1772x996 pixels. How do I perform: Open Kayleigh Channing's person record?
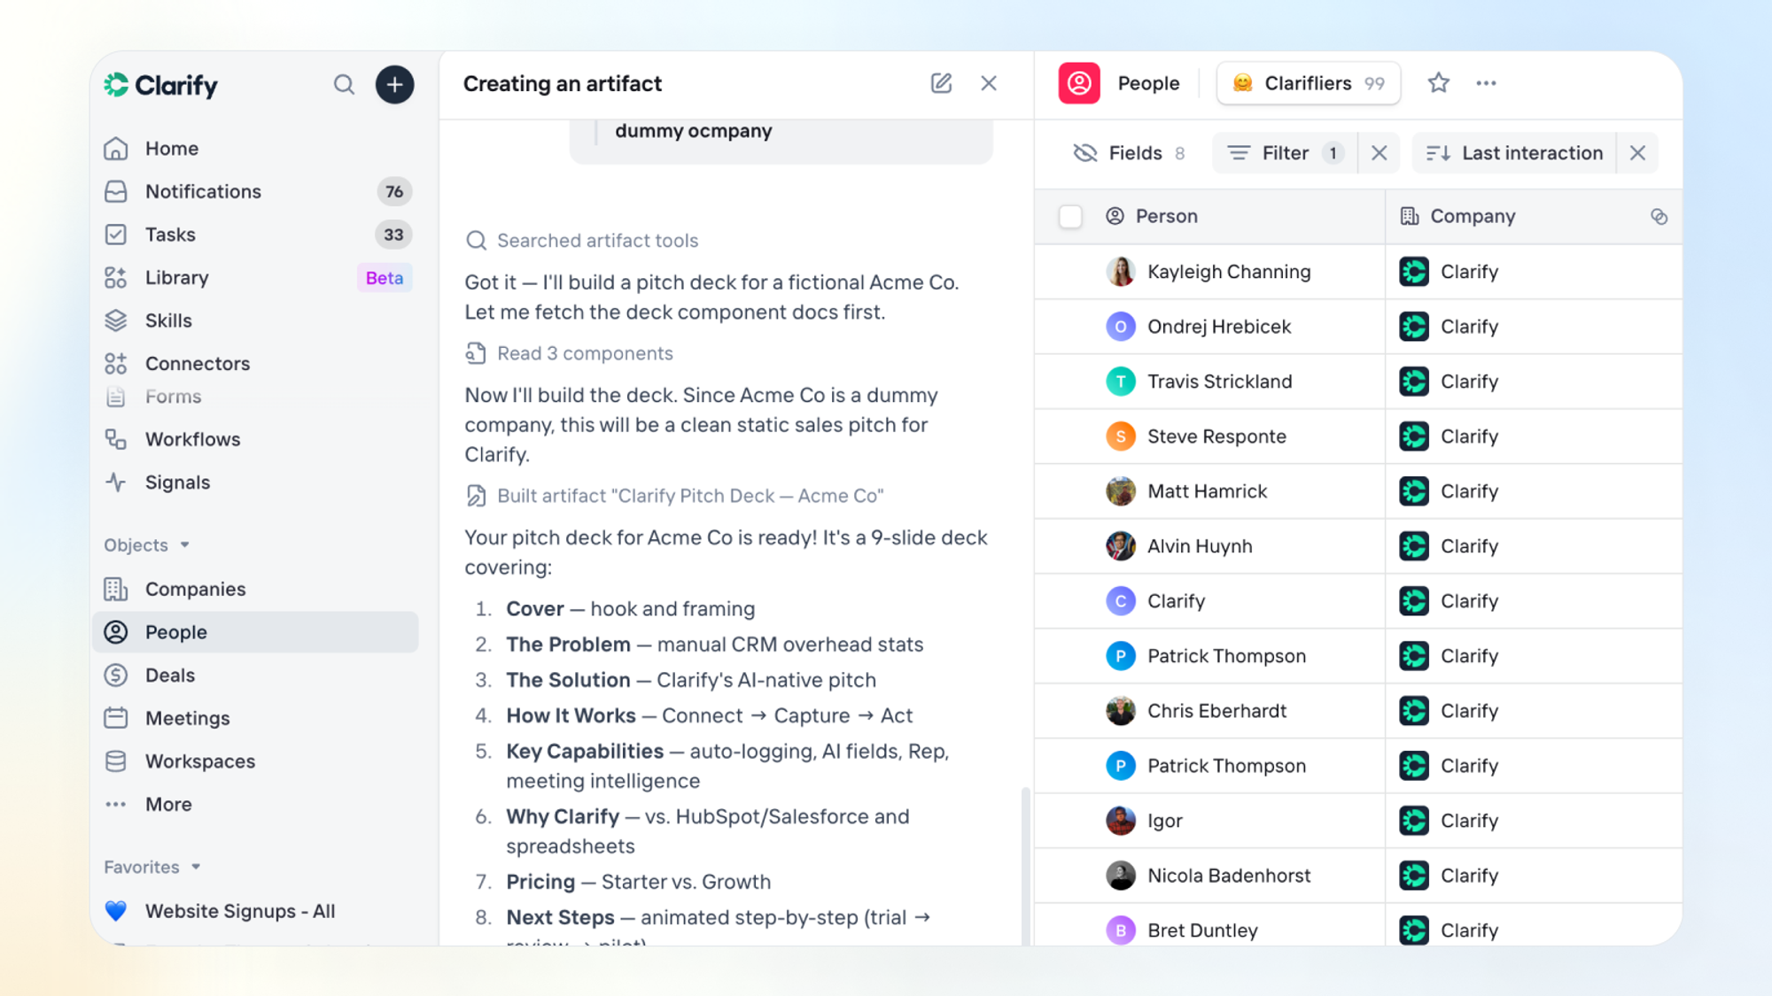point(1229,272)
